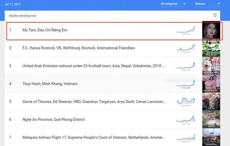
Task: Click the Game of Thrones story thumbnail
Action: pos(211,102)
